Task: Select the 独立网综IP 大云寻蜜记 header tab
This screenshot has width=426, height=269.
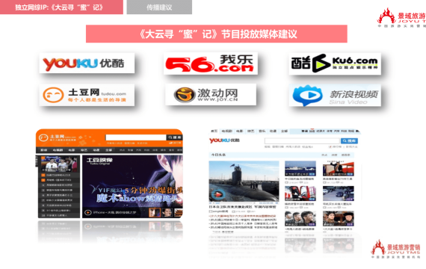Action: tap(61, 7)
